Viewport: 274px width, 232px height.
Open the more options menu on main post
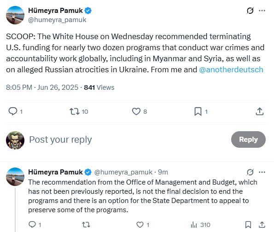[x=262, y=11]
